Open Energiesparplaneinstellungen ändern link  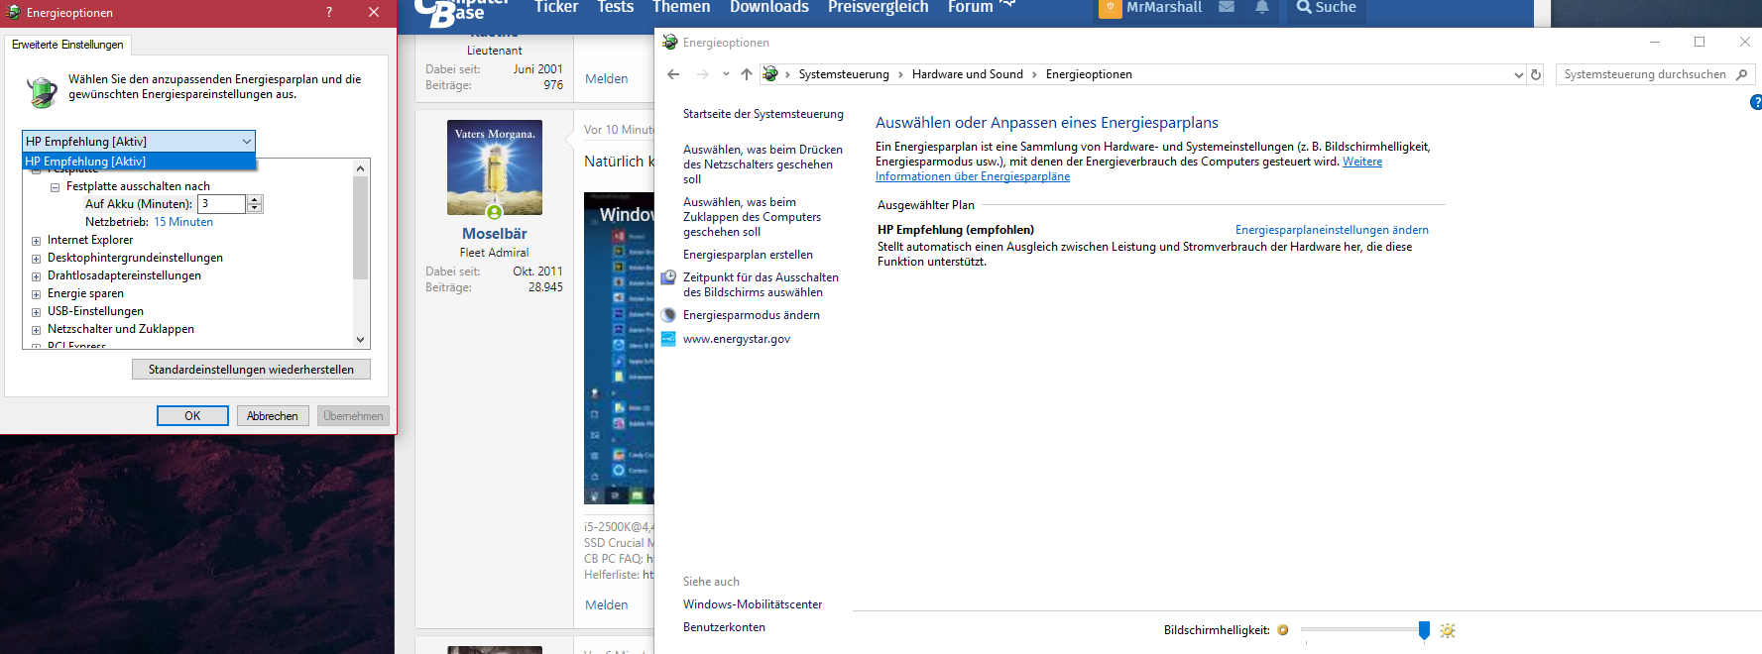click(1332, 230)
